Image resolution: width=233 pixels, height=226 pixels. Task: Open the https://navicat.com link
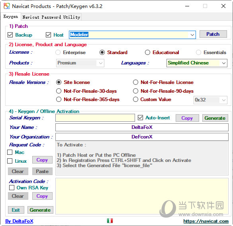206,221
